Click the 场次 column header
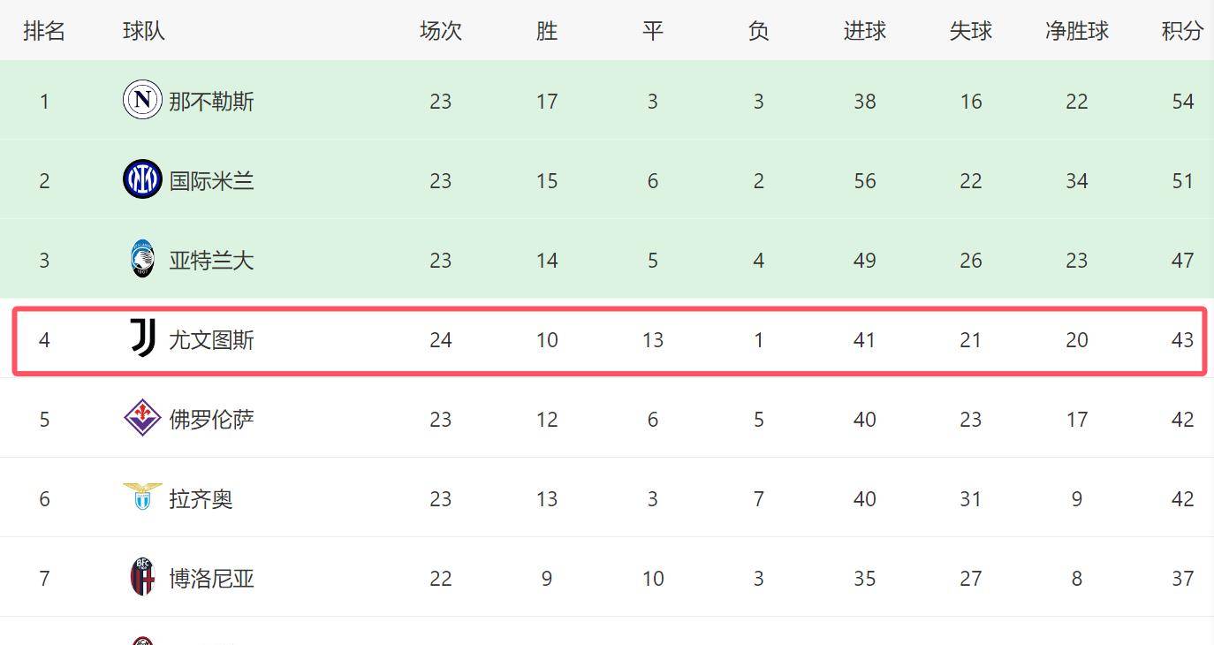 pyautogui.click(x=440, y=31)
